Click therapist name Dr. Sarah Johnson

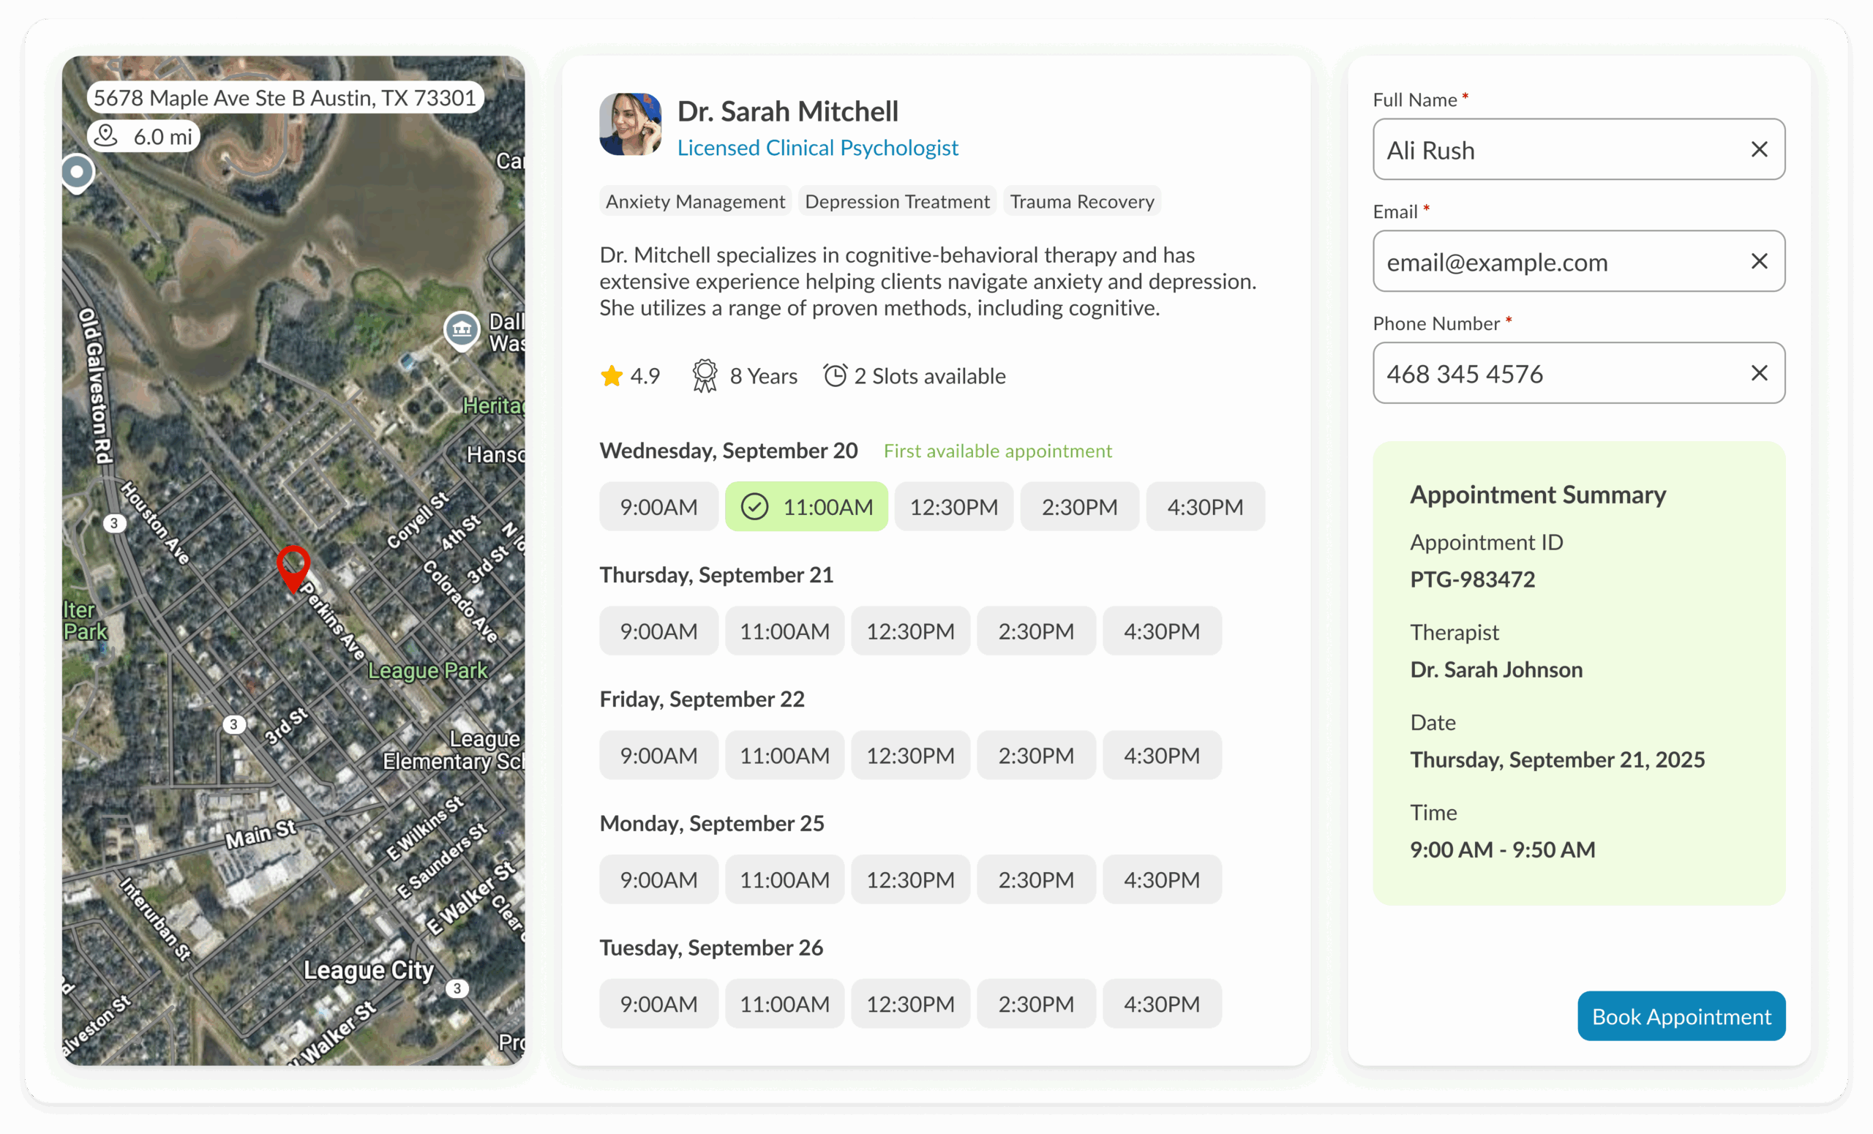click(x=1496, y=669)
